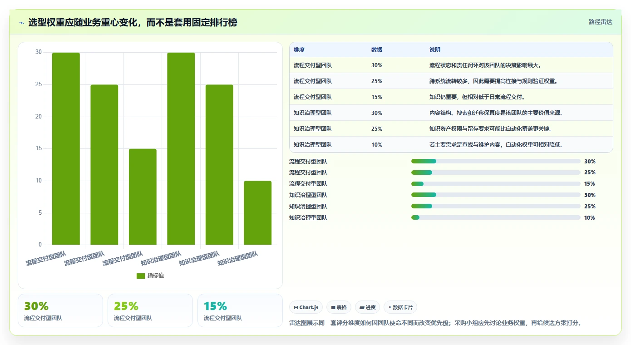Toggle the 指标值 legend green swatch
This screenshot has height=345, width=631.
point(141,276)
